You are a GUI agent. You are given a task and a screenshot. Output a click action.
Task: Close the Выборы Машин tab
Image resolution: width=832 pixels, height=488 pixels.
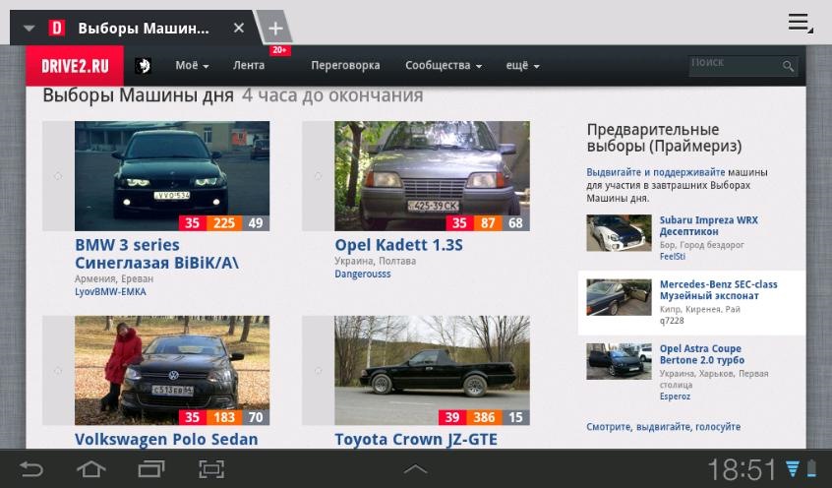click(x=239, y=28)
